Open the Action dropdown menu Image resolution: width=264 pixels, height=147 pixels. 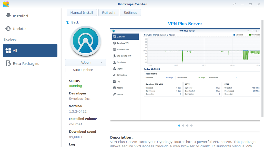click(x=85, y=62)
